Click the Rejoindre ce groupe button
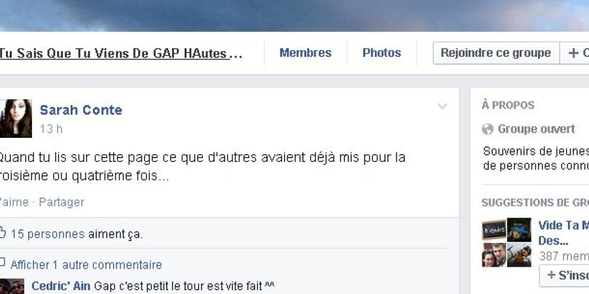 pos(496,53)
